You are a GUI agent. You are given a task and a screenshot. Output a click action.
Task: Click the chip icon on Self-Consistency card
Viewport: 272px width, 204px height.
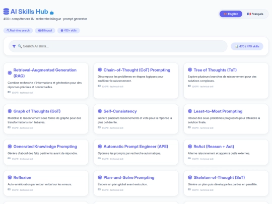[100, 111]
